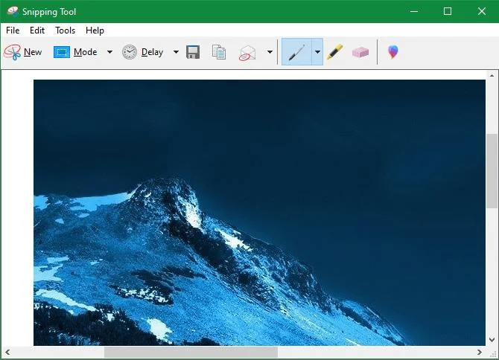Screen dimensions: 499x360
Task: Open the File menu
Action: click(x=13, y=30)
